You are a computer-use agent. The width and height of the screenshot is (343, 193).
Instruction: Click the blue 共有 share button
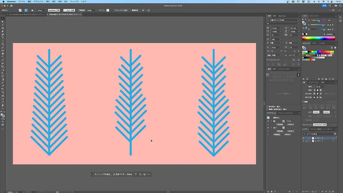(324, 6)
